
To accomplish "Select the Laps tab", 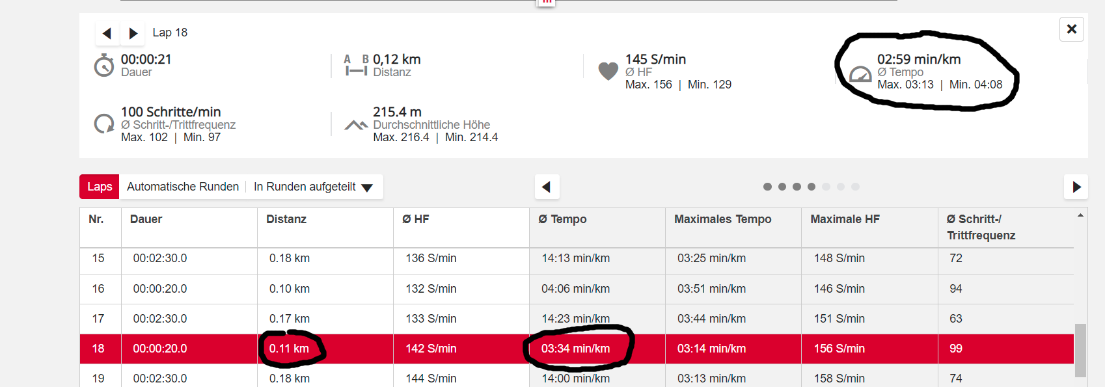I will 100,187.
